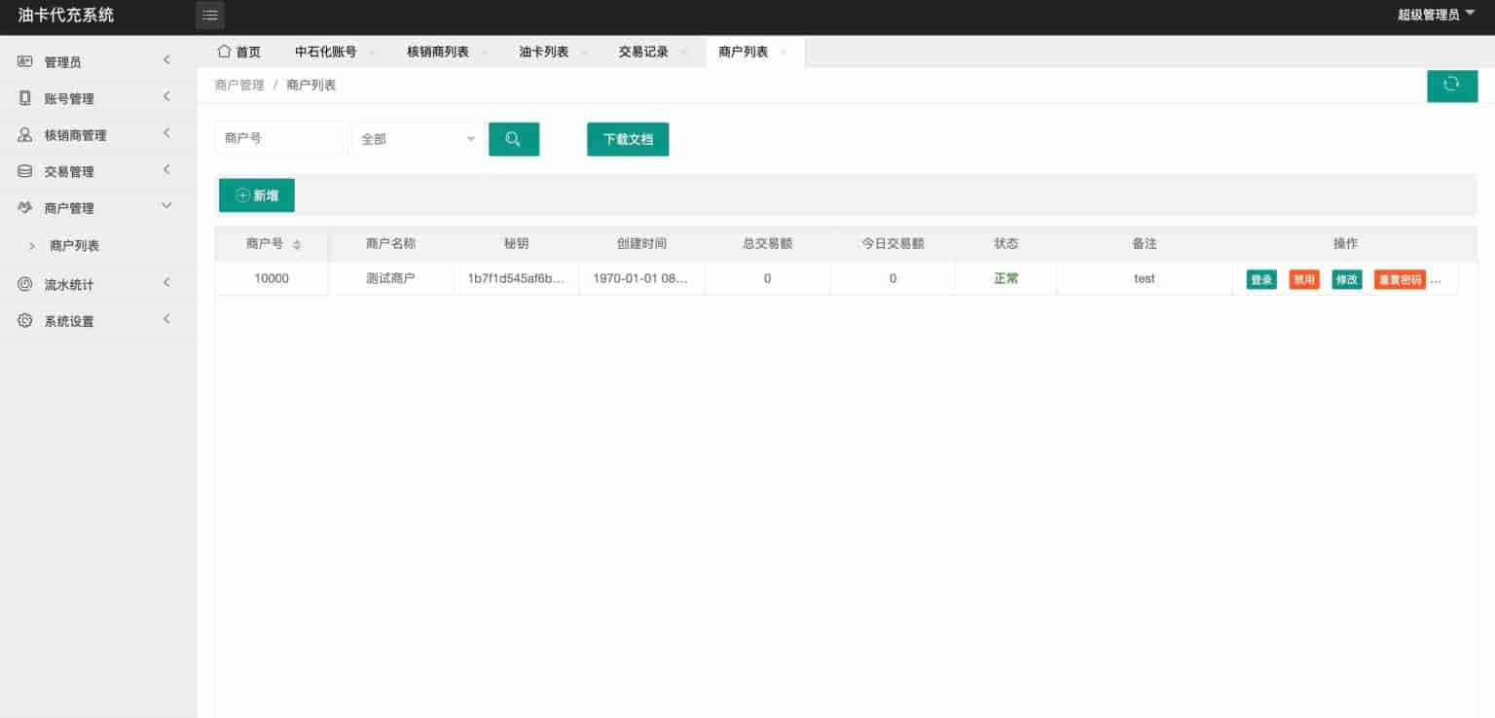
Task: Click the home icon on 首页 tab
Action: pyautogui.click(x=224, y=52)
